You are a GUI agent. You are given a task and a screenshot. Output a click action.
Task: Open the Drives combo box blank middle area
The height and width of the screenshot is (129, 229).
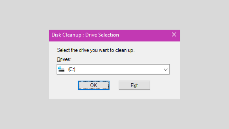(x=118, y=69)
